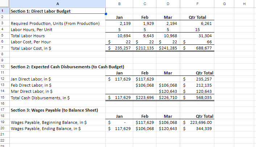
Task: Select Mar total labor hours 10,968
Action: click(x=168, y=36)
